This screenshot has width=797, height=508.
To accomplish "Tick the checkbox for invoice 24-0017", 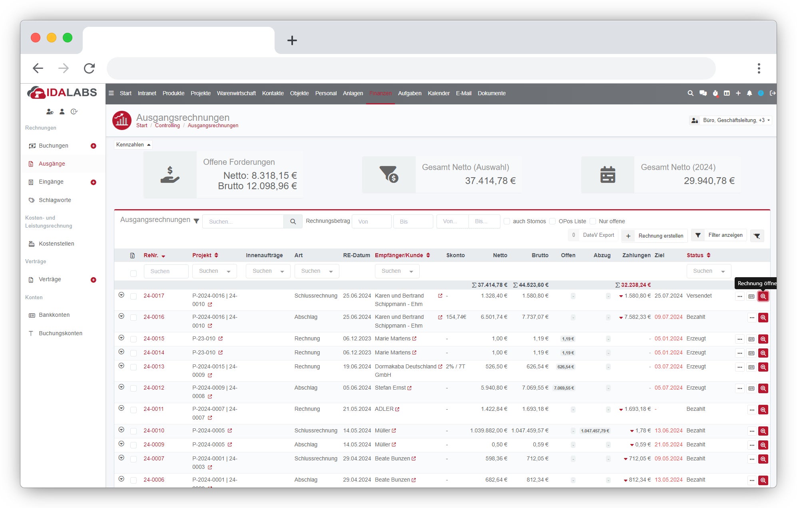I will click(x=133, y=296).
